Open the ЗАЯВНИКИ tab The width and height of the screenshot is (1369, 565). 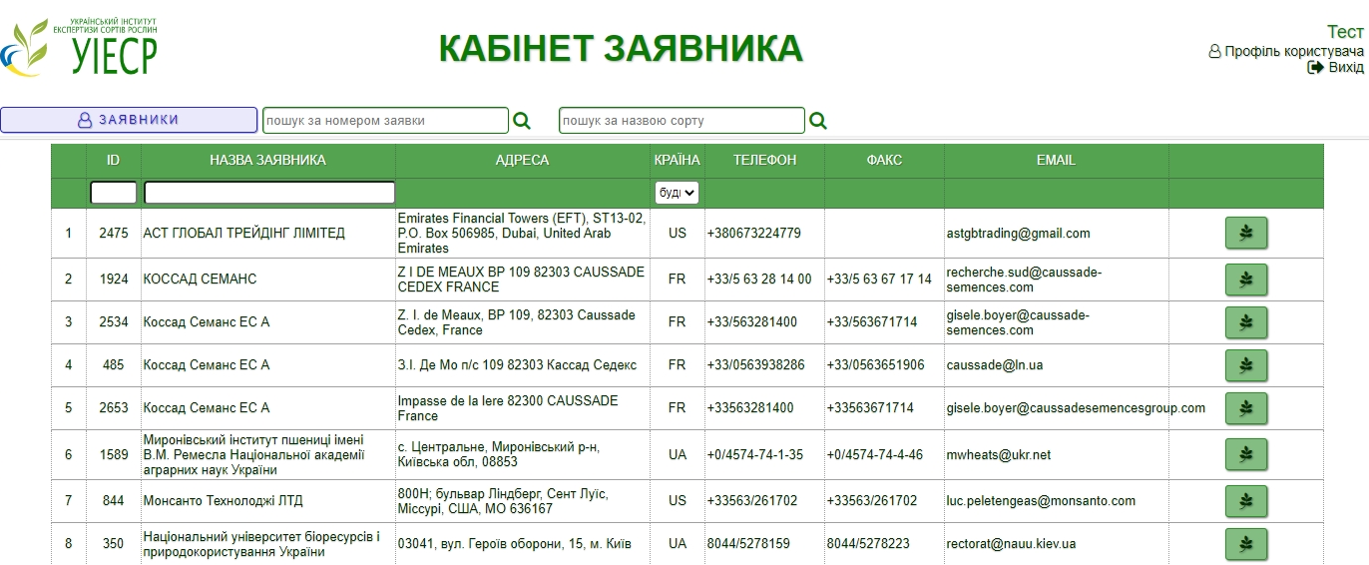(x=129, y=120)
